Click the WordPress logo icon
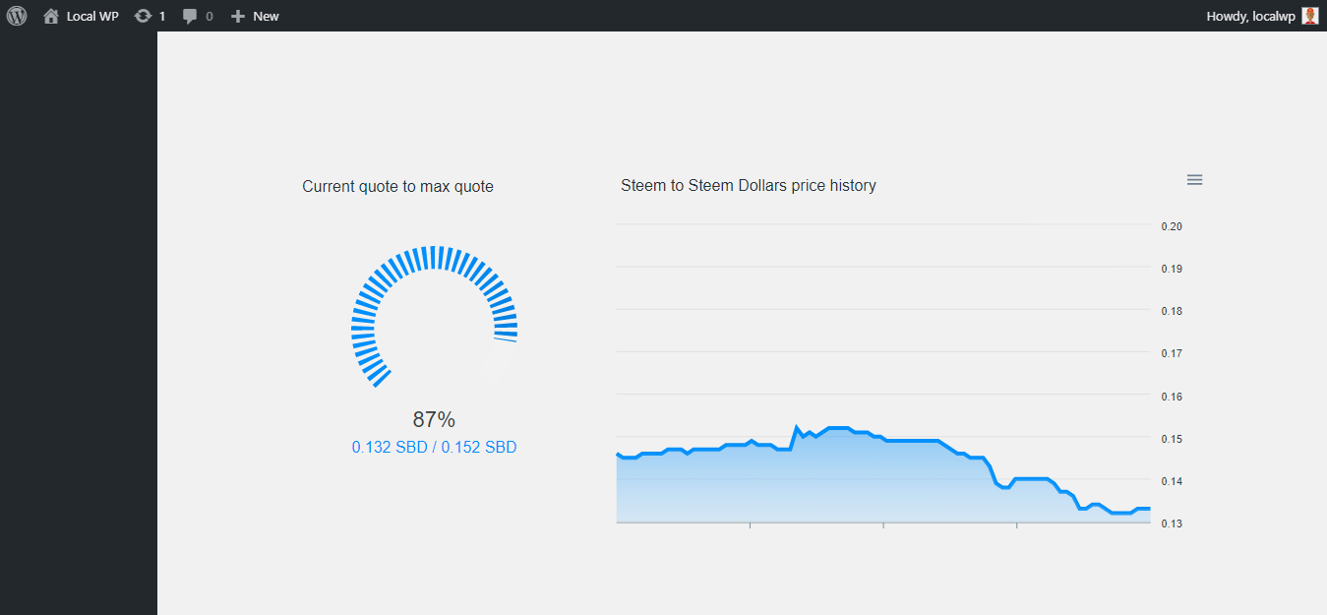The image size is (1327, 615). click(17, 16)
